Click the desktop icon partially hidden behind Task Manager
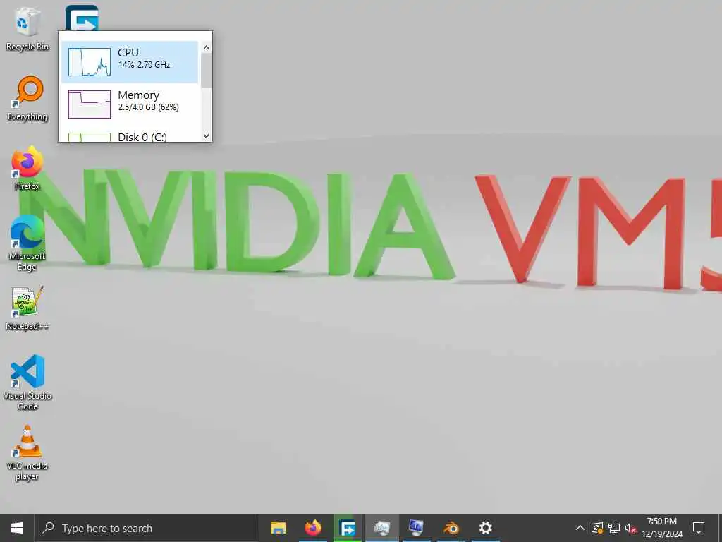Screen dimensions: 722x542 tap(82, 18)
